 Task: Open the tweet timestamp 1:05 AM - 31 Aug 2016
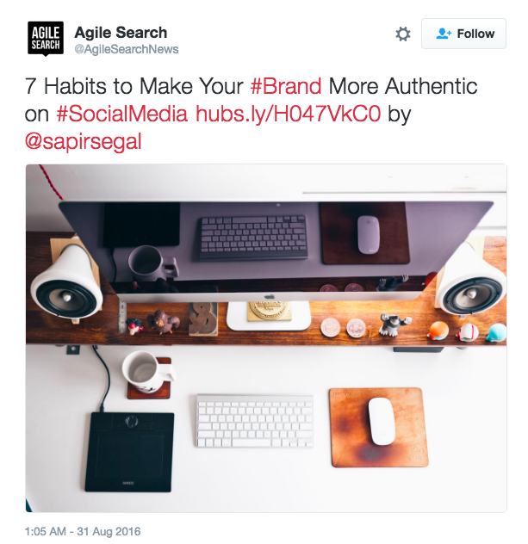point(83,531)
